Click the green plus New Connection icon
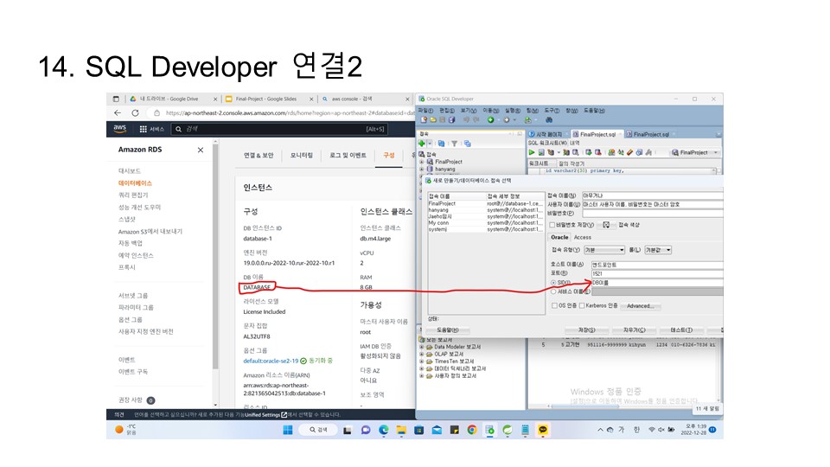830x467 pixels. (422, 144)
